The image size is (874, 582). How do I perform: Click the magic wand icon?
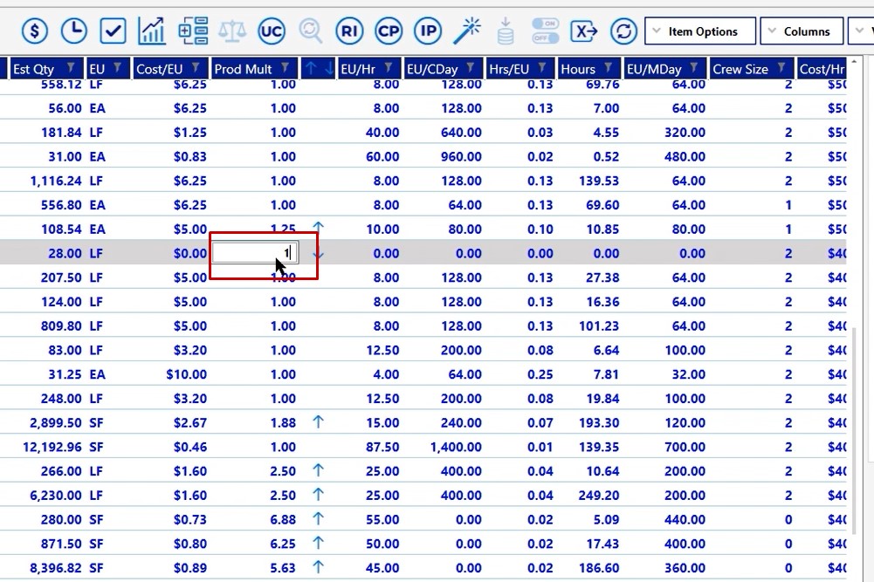pyautogui.click(x=467, y=31)
